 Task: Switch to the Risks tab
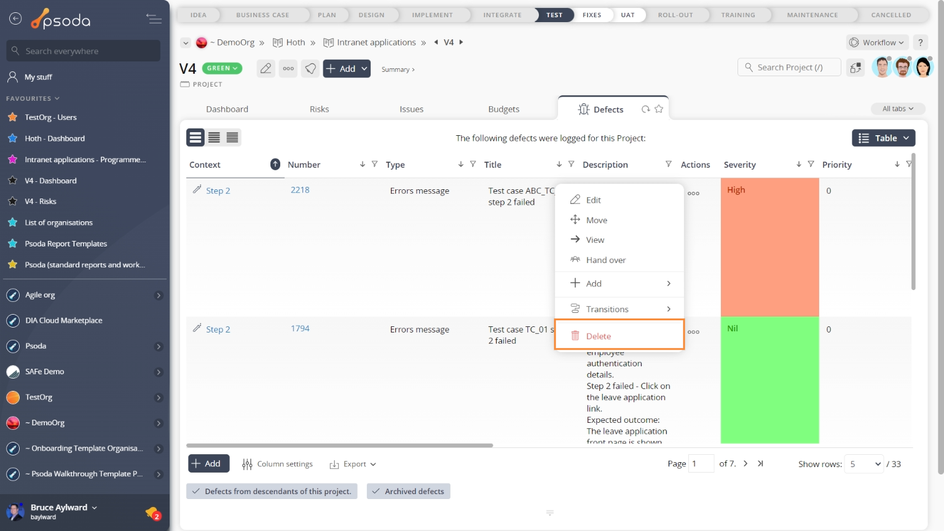coord(319,109)
